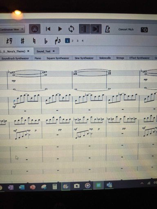Rewind playback to start
This screenshot has height=209, width=157.
(48, 29)
